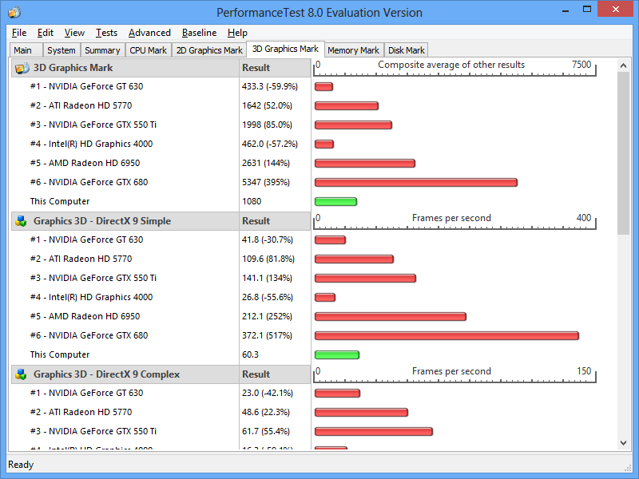Switch to the Main tab
This screenshot has height=479, width=639.
tap(26, 50)
